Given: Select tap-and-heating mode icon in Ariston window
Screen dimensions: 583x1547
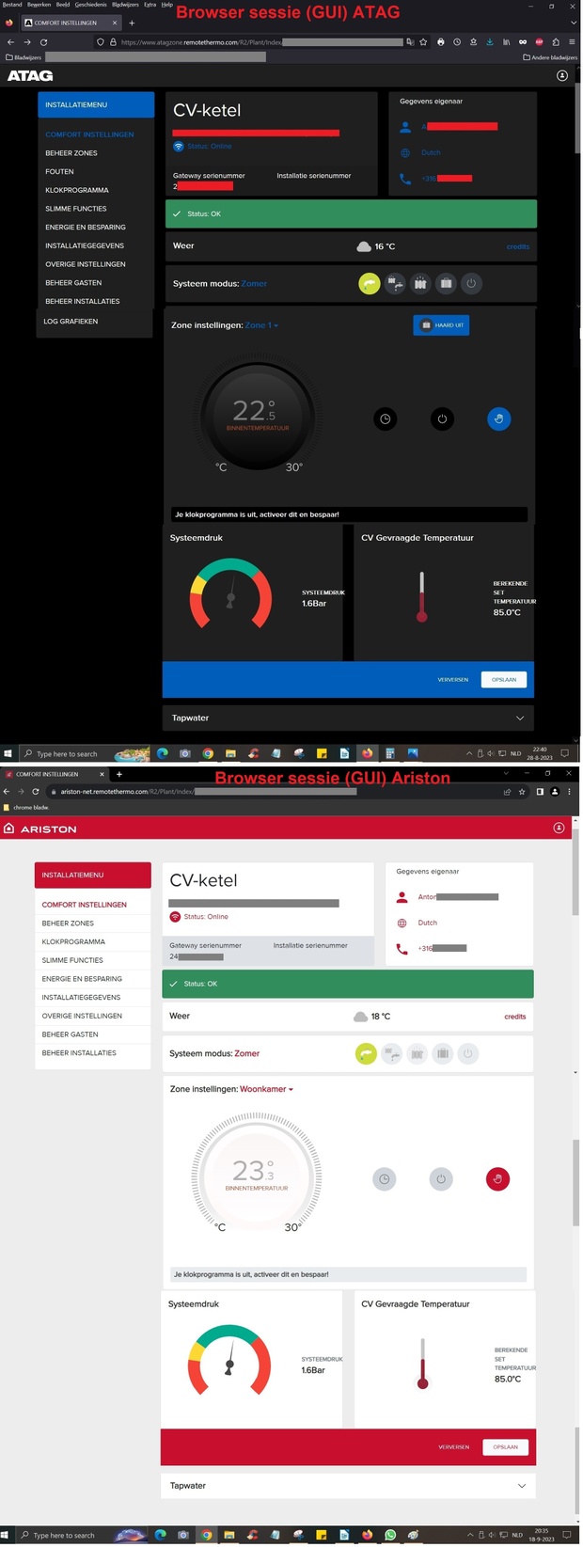Looking at the screenshot, I should 392,1054.
